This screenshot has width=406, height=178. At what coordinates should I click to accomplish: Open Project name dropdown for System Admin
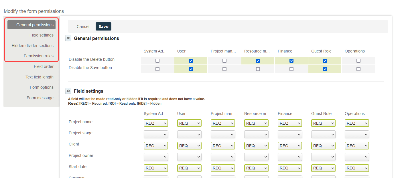[156, 123]
